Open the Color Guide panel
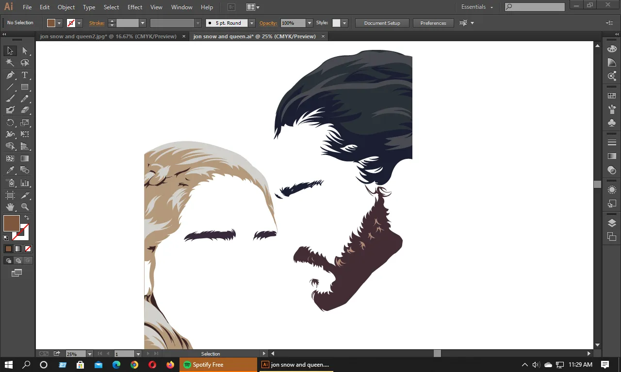This screenshot has height=372, width=621. 612,62
